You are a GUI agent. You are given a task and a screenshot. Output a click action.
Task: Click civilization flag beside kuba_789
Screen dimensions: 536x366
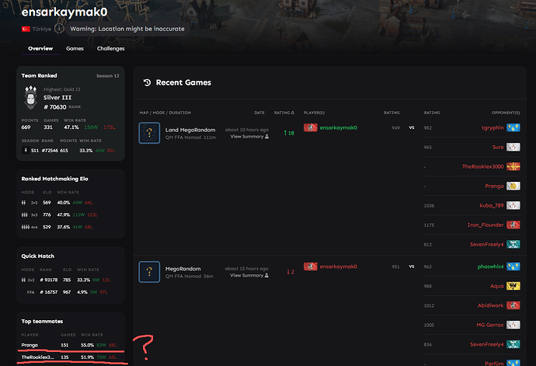(513, 206)
